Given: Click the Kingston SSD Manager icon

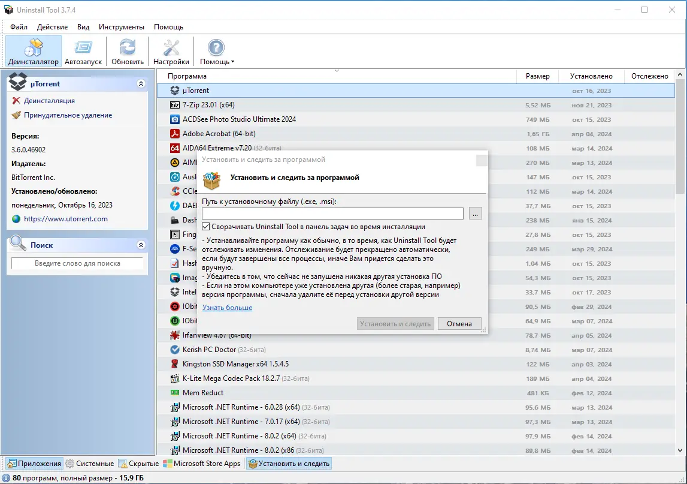Looking at the screenshot, I should tap(175, 364).
